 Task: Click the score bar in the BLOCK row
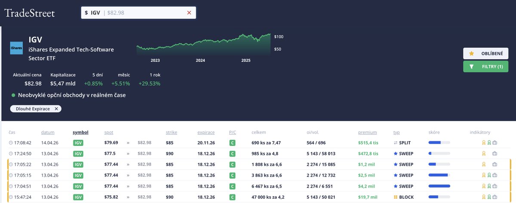(439, 197)
